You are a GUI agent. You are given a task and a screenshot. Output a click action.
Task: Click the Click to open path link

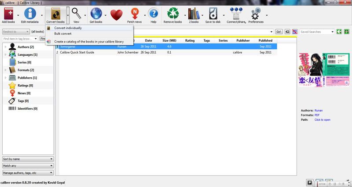click(x=323, y=120)
